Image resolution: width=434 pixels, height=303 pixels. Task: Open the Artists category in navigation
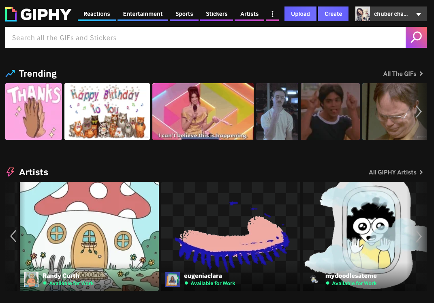pyautogui.click(x=249, y=14)
